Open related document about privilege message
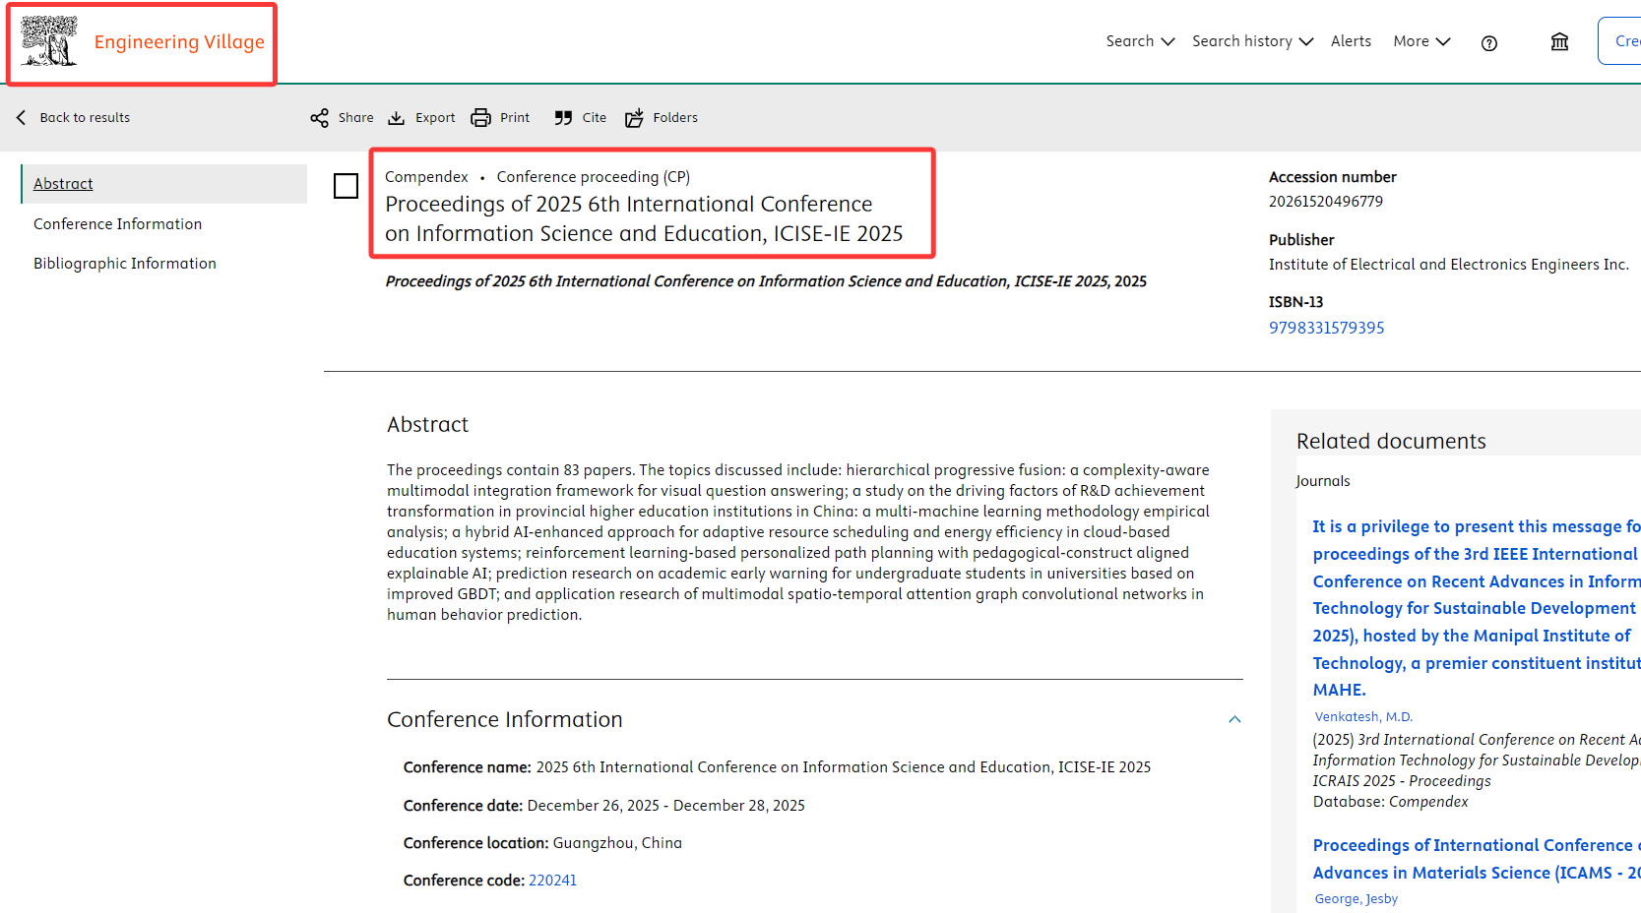 point(1476,608)
